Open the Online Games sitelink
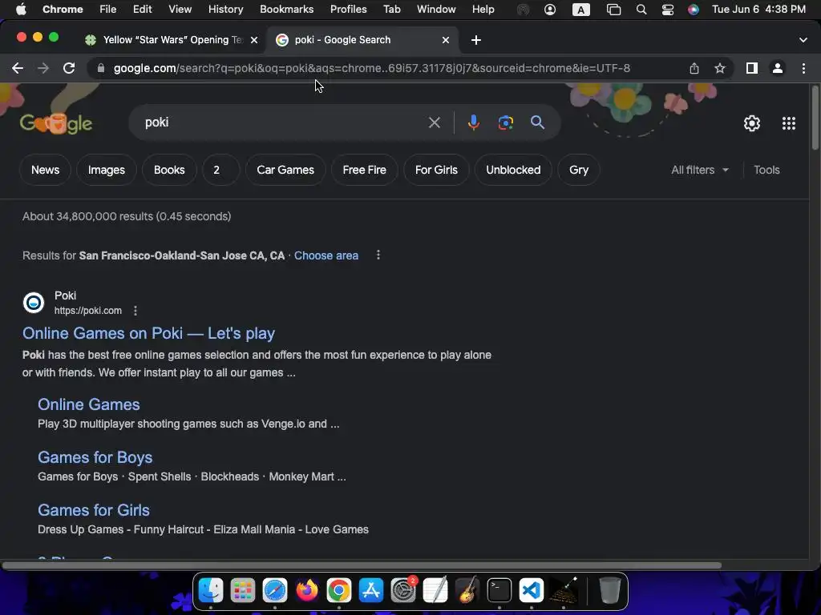This screenshot has width=821, height=615. pos(88,404)
